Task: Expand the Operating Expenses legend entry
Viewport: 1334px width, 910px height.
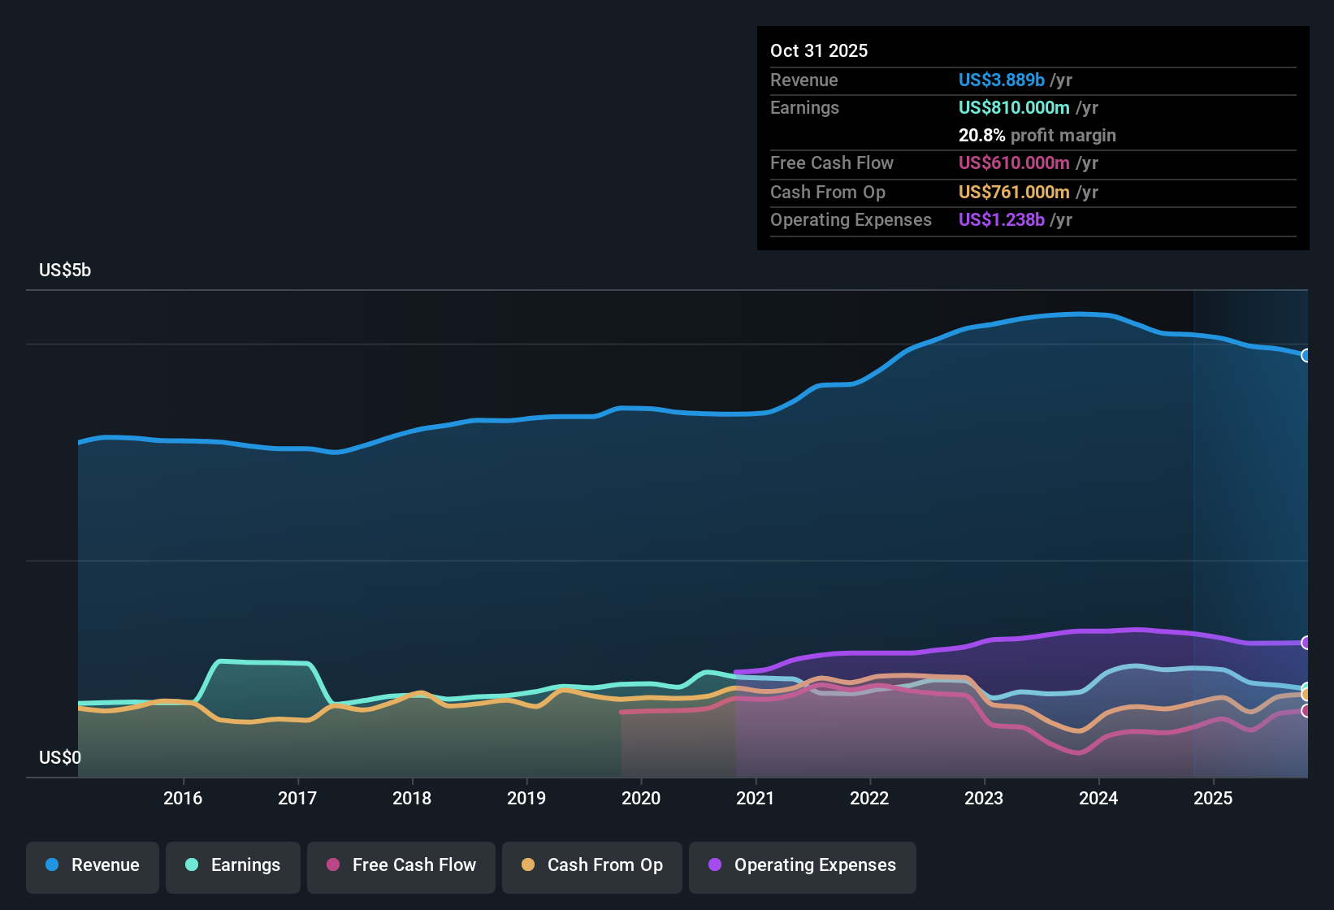Action: [802, 866]
